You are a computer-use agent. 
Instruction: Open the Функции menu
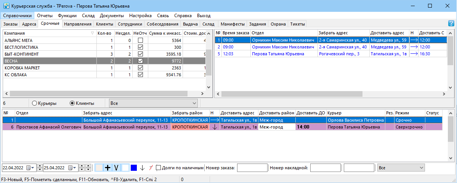coord(67,16)
